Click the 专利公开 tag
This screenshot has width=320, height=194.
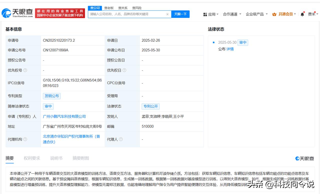[x=150, y=106]
